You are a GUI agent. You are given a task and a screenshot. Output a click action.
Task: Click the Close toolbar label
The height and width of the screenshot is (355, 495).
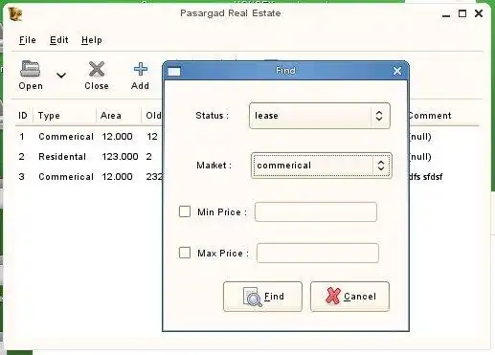pyautogui.click(x=97, y=86)
